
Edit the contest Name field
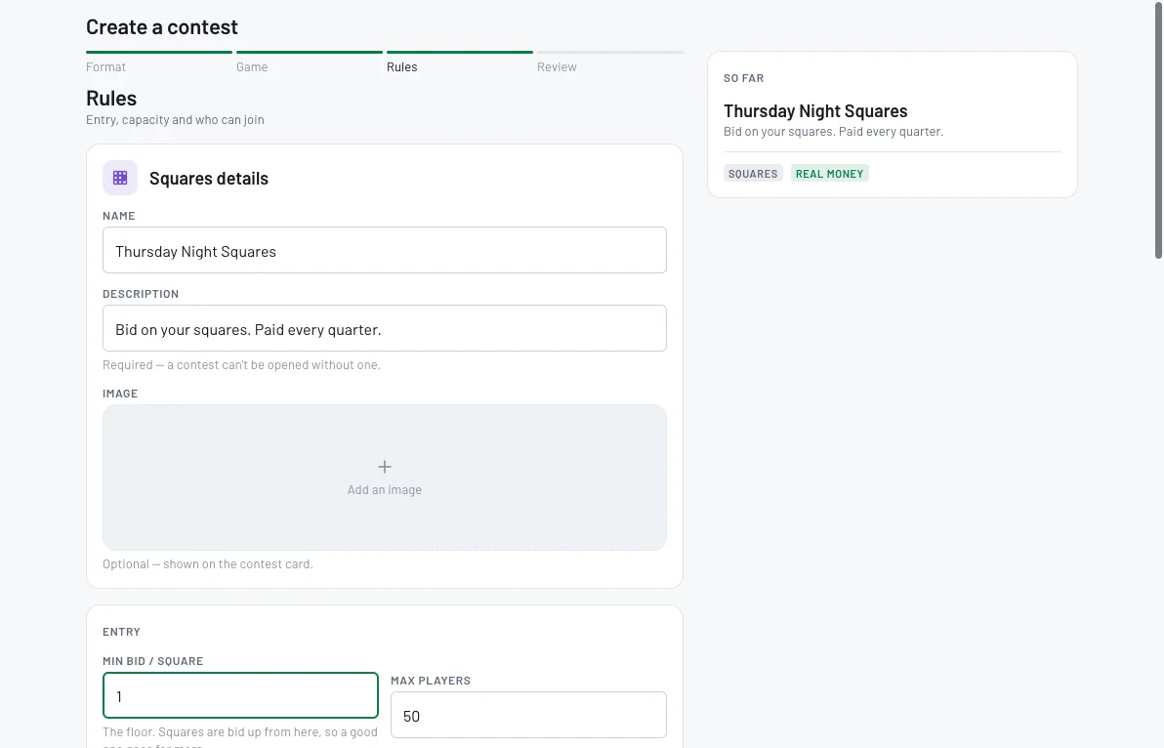385,250
